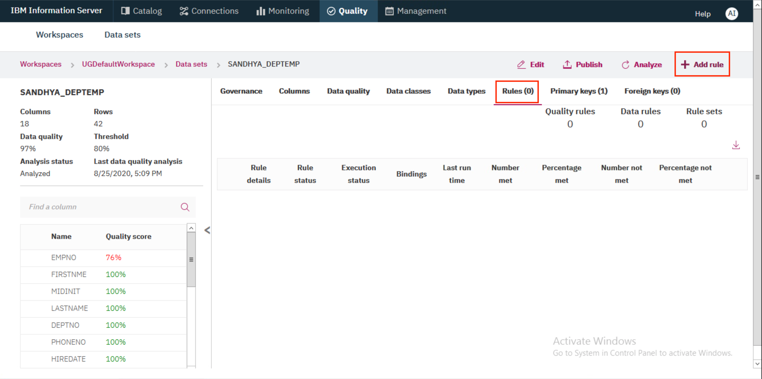Click the Last run time header
Image resolution: width=762 pixels, height=379 pixels.
(456, 174)
